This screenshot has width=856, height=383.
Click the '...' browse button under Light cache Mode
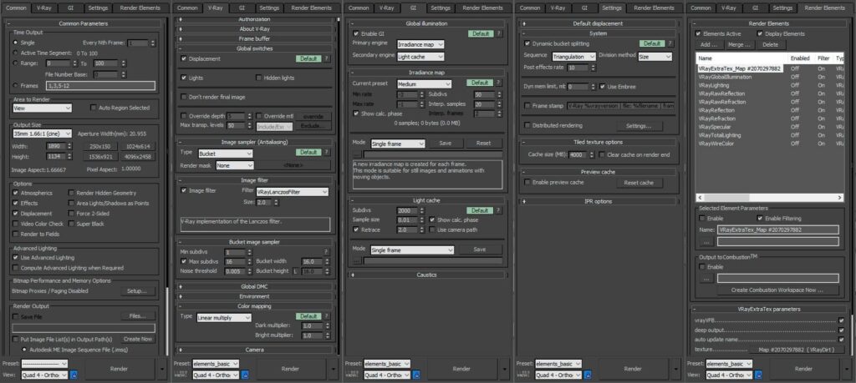(356, 260)
